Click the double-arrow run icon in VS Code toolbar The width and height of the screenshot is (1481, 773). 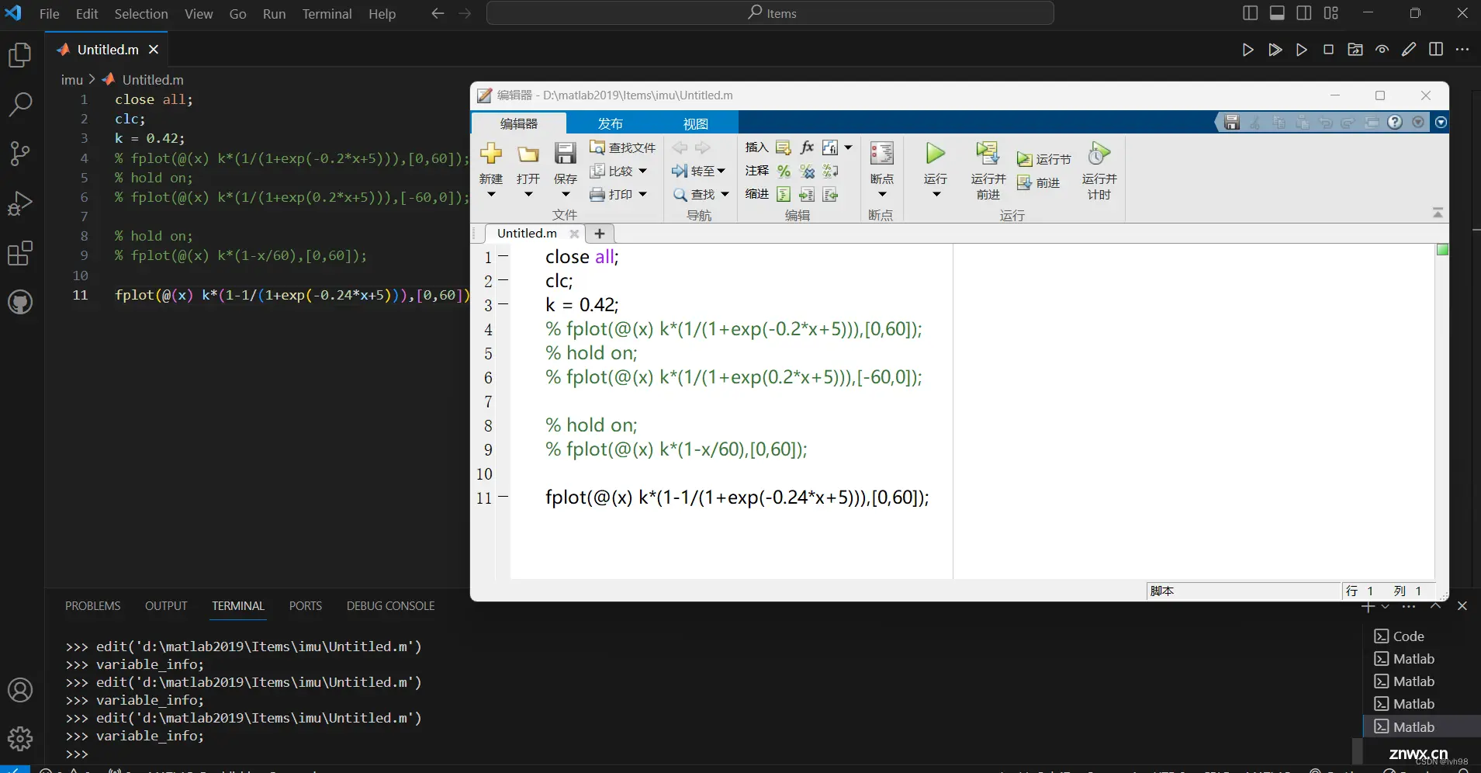(x=1275, y=50)
